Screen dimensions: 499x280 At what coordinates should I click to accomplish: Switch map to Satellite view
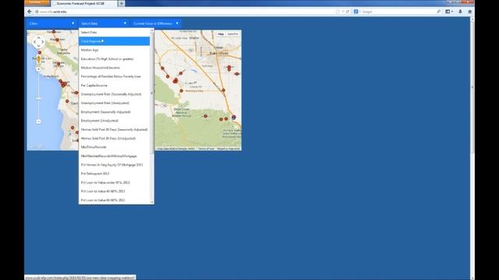[232, 34]
